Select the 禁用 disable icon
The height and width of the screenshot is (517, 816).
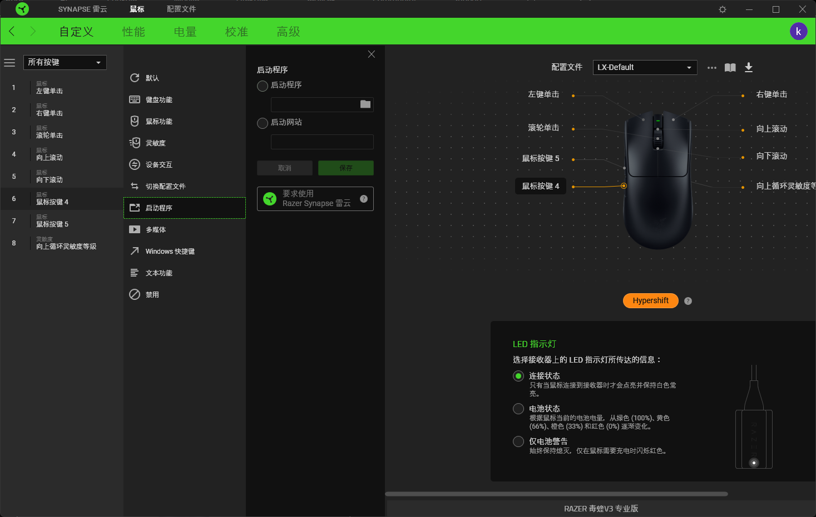pyautogui.click(x=135, y=294)
